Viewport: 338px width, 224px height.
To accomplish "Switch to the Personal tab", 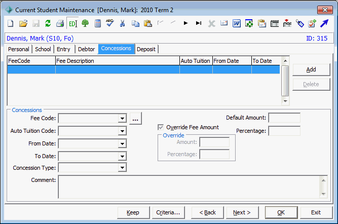I will (19, 49).
